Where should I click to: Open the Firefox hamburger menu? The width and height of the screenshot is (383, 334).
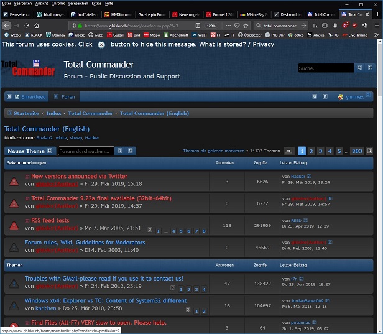click(377, 26)
